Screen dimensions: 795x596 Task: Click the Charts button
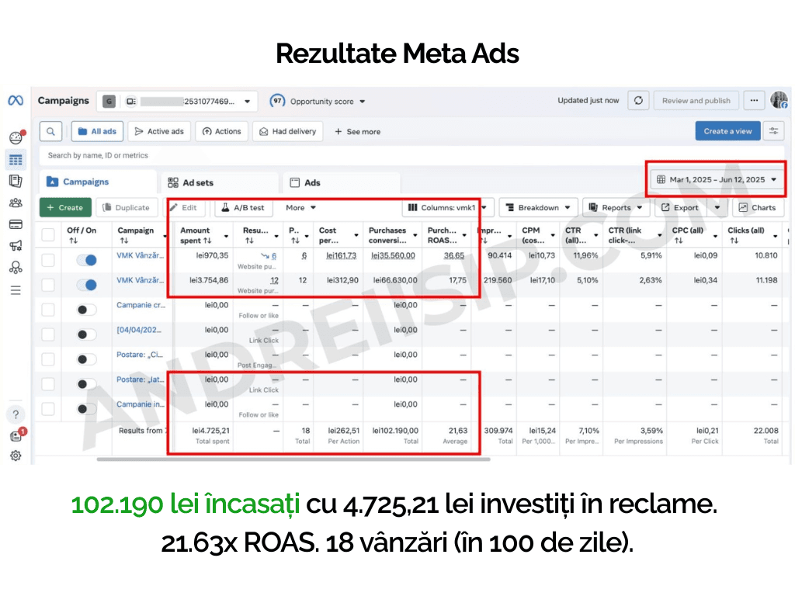(758, 208)
